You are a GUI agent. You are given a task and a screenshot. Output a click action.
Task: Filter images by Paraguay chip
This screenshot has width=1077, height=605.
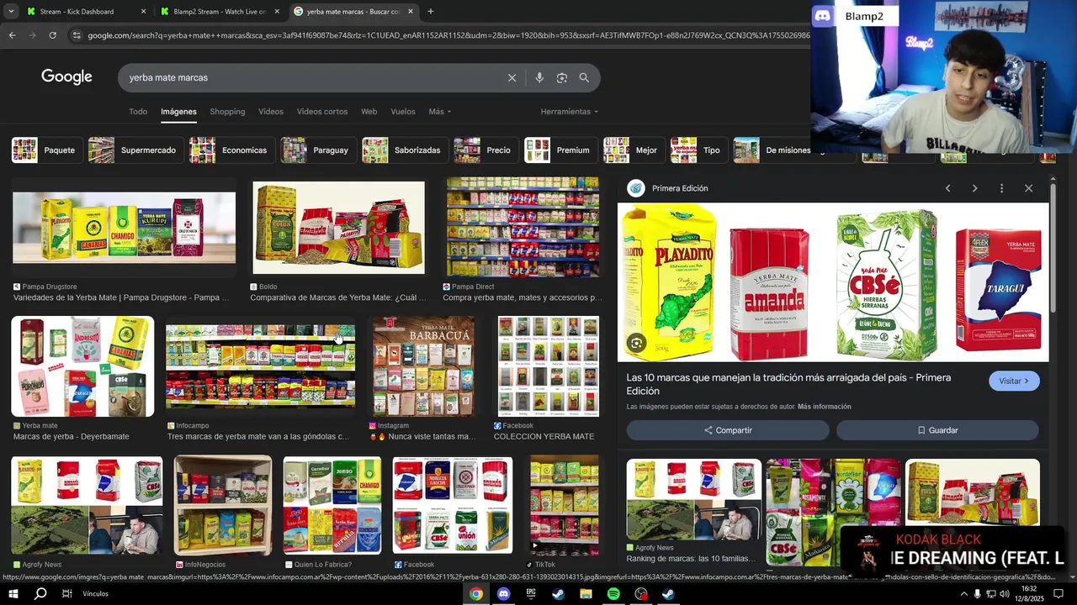click(318, 150)
